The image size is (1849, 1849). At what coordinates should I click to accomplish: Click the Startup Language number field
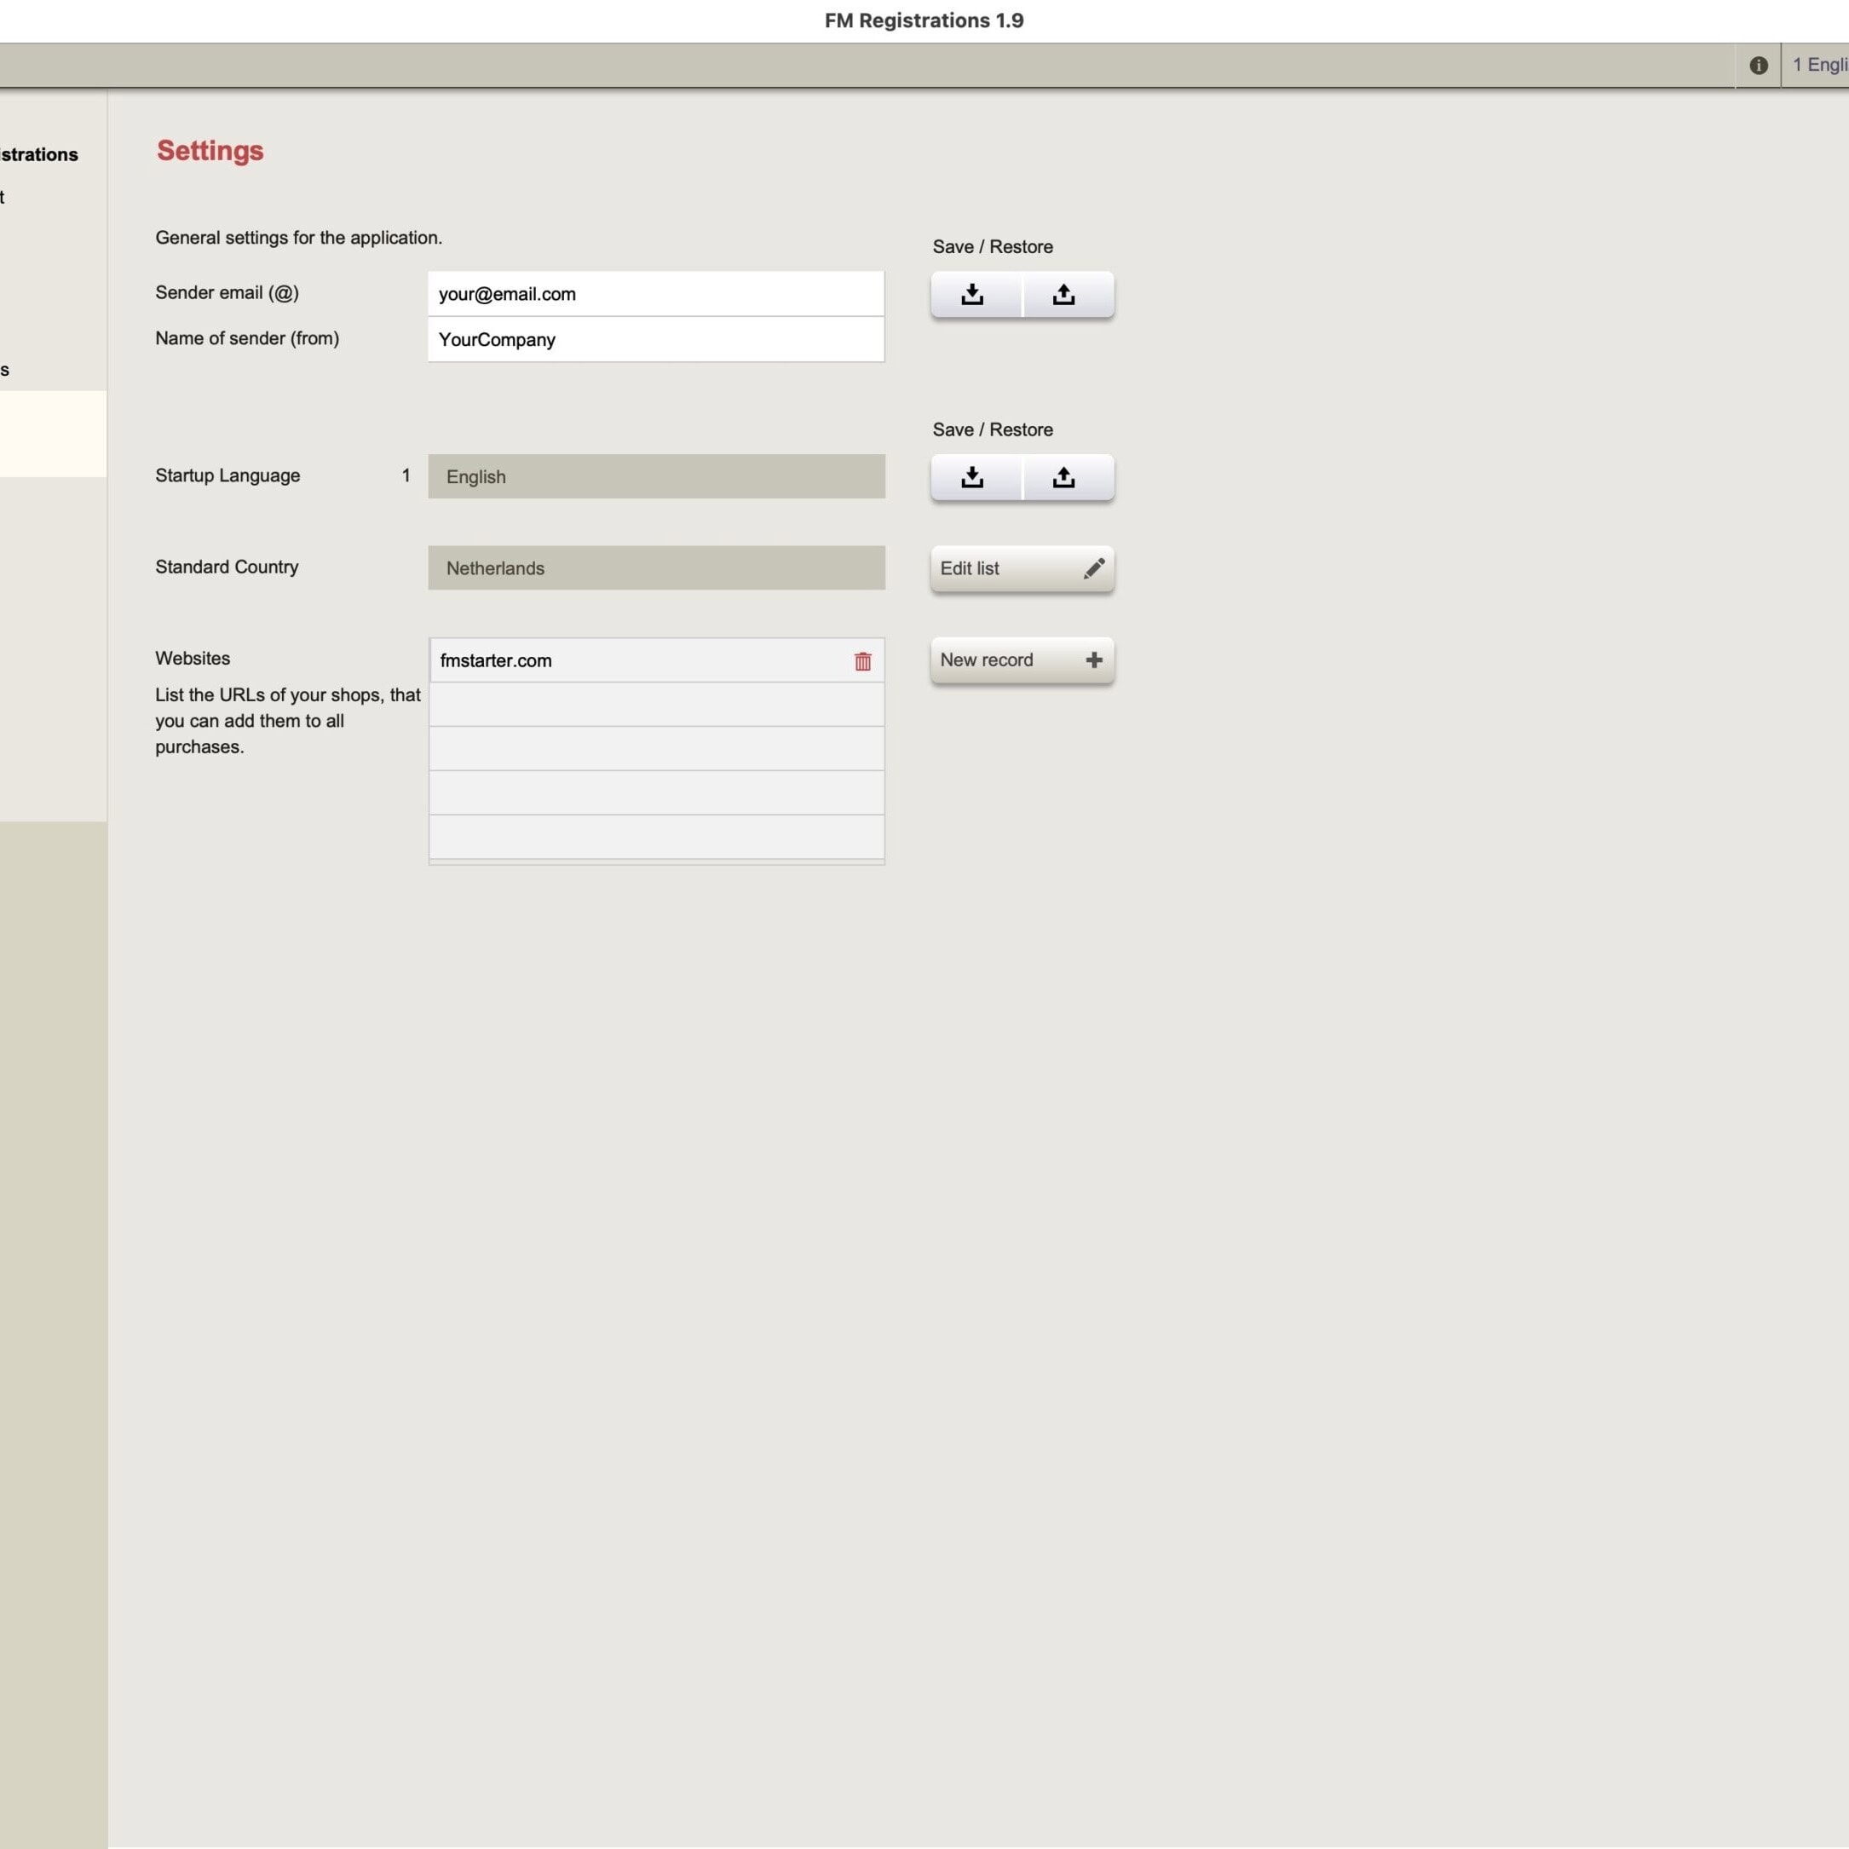(x=406, y=475)
